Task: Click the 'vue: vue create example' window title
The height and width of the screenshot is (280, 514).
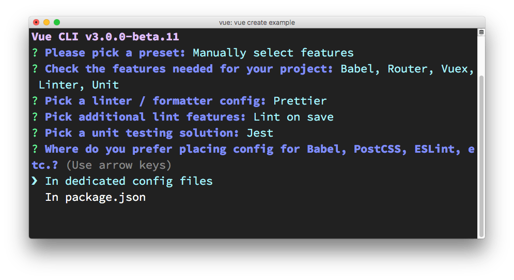Action: [x=257, y=22]
